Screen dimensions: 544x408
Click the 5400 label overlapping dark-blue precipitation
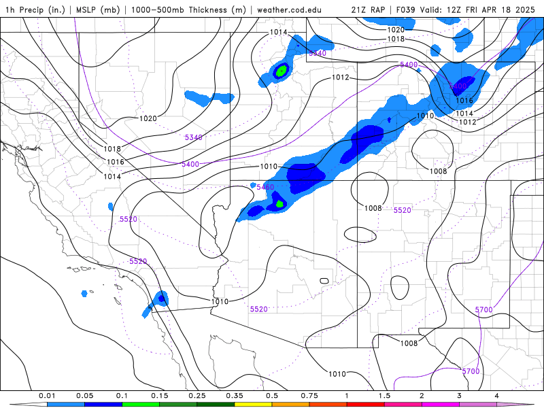pyautogui.click(x=458, y=86)
